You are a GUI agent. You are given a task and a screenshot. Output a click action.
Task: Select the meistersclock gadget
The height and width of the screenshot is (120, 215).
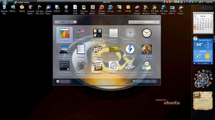(x=146, y=67)
